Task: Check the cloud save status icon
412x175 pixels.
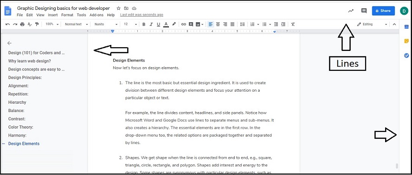Action: (134, 8)
